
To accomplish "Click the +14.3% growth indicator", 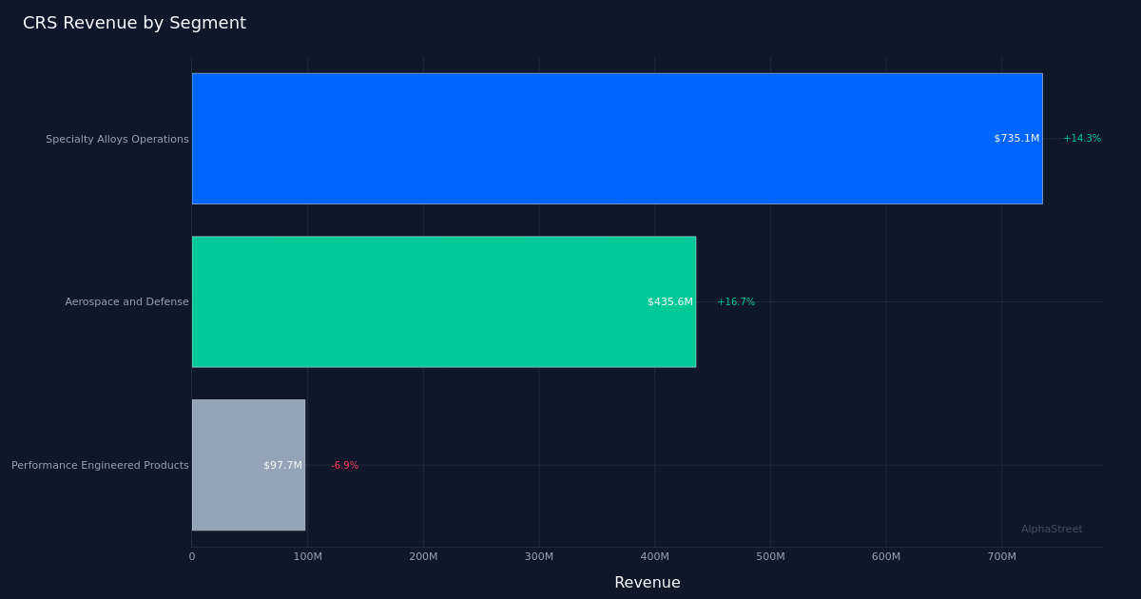I will (1082, 138).
